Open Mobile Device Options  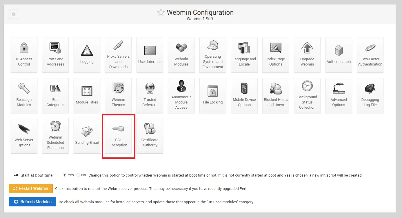244,95
